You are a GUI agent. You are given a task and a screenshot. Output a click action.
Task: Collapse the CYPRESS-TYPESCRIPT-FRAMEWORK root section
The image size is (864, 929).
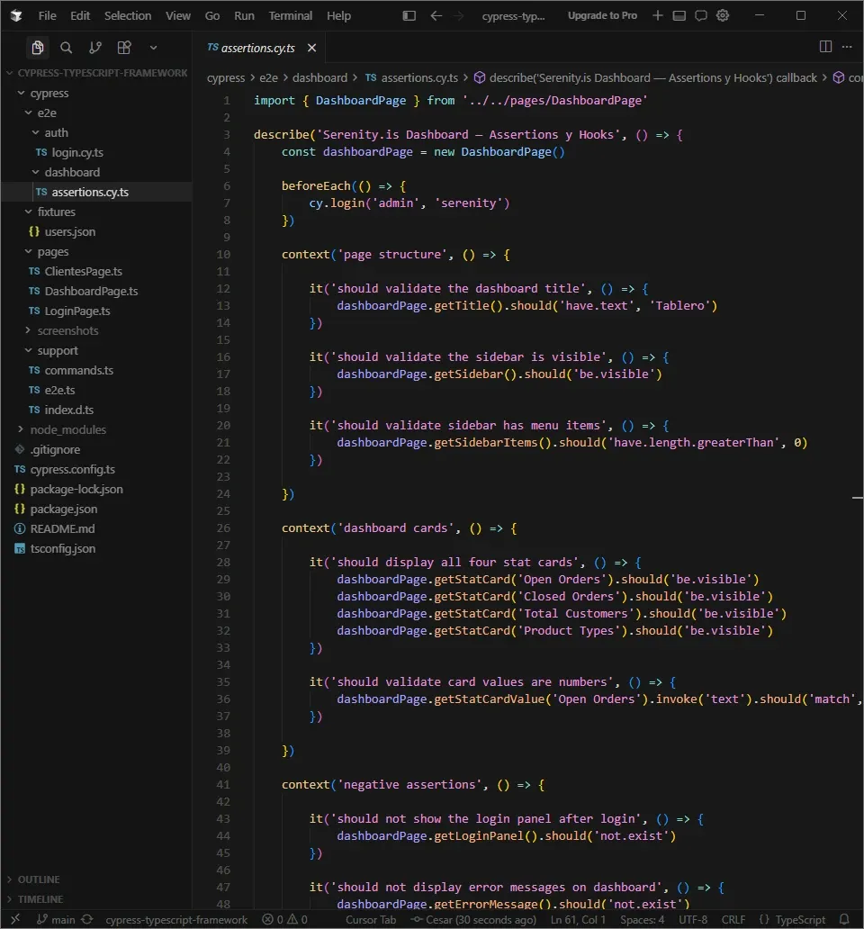pyautogui.click(x=96, y=73)
